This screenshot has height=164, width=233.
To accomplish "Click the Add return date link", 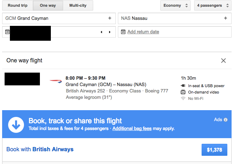I will pyautogui.click(x=143, y=32).
